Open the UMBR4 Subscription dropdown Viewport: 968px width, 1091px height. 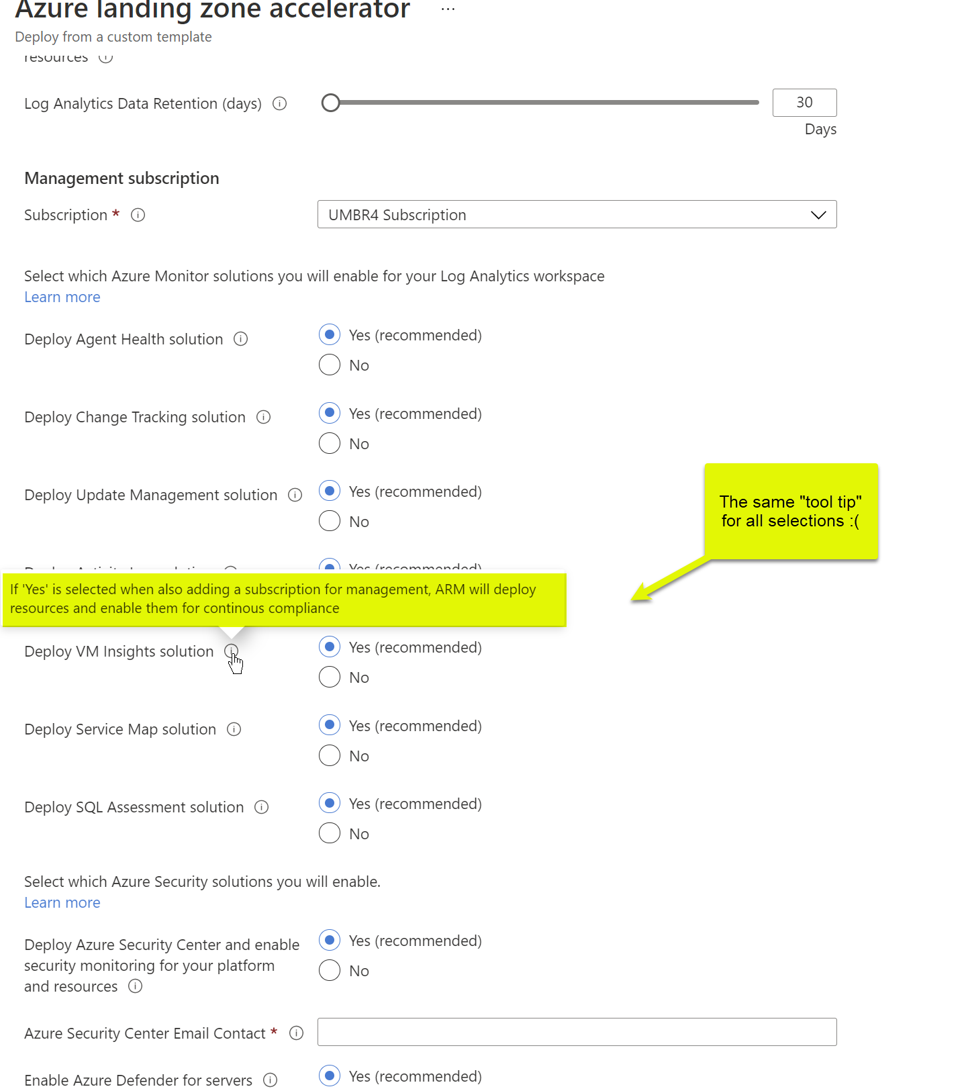pyautogui.click(x=577, y=215)
